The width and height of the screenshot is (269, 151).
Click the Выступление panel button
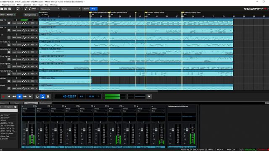pos(30,15)
